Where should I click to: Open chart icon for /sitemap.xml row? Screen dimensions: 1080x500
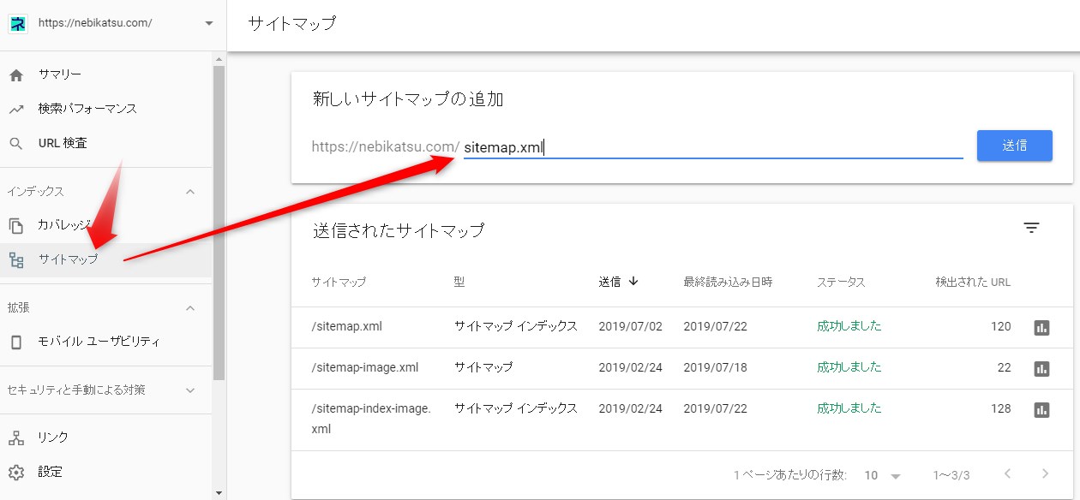1041,327
